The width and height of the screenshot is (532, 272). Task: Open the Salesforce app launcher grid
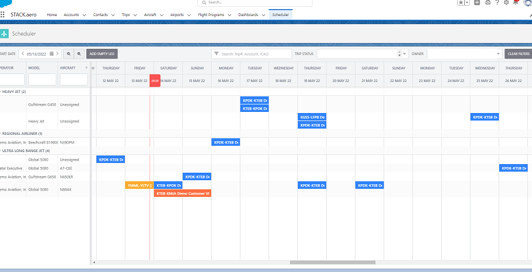coord(3,14)
